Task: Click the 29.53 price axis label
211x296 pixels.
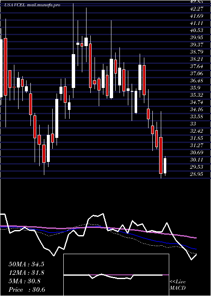Action: click(x=197, y=167)
